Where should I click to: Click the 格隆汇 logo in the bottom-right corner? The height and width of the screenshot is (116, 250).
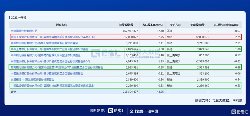pos(240,111)
